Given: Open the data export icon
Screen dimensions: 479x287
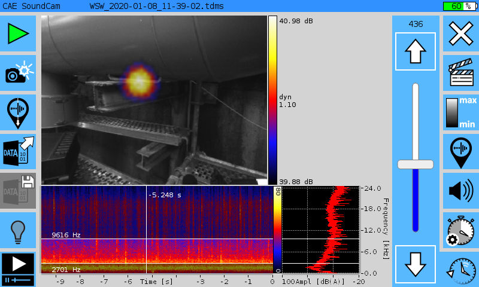Looking at the screenshot, I should [x=18, y=151].
